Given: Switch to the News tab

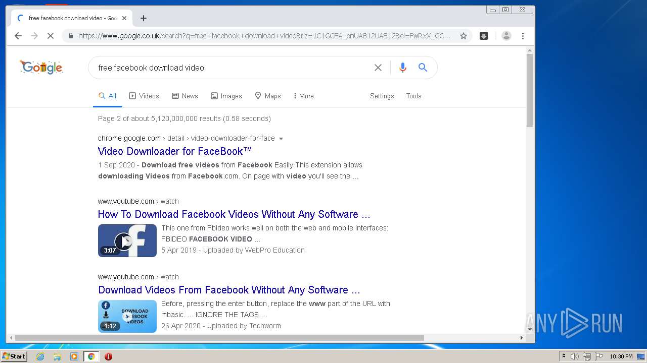Looking at the screenshot, I should click(185, 96).
